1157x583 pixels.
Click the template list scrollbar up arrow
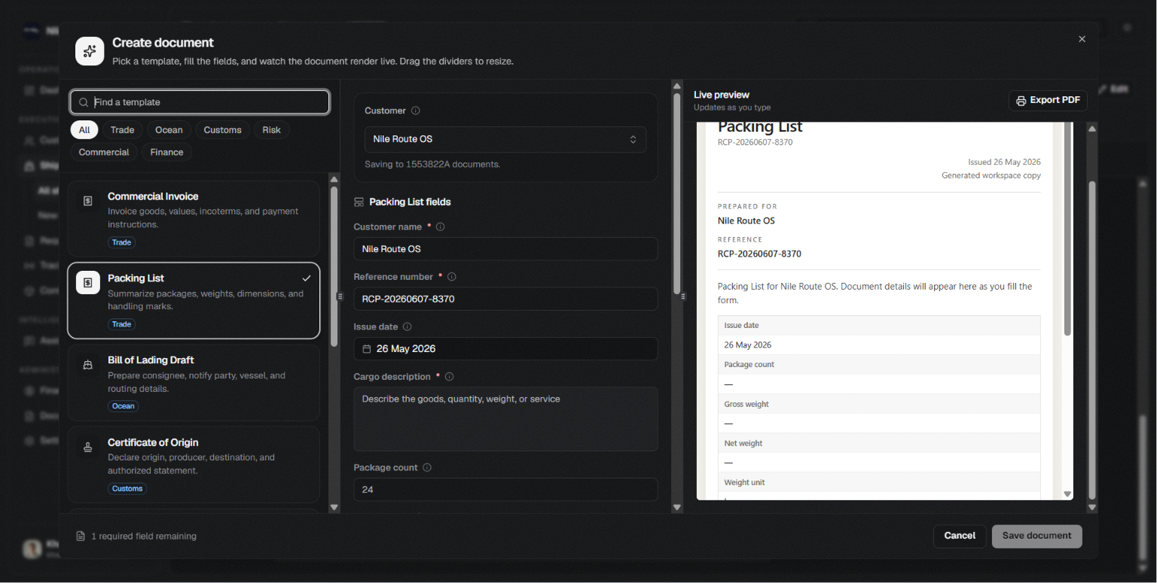pyautogui.click(x=334, y=180)
